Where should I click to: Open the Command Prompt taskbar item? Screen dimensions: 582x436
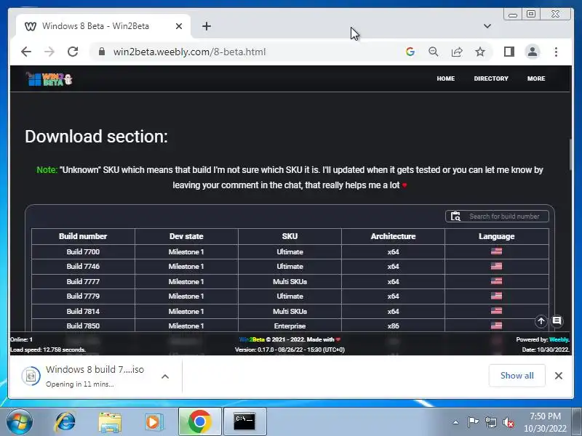244,421
